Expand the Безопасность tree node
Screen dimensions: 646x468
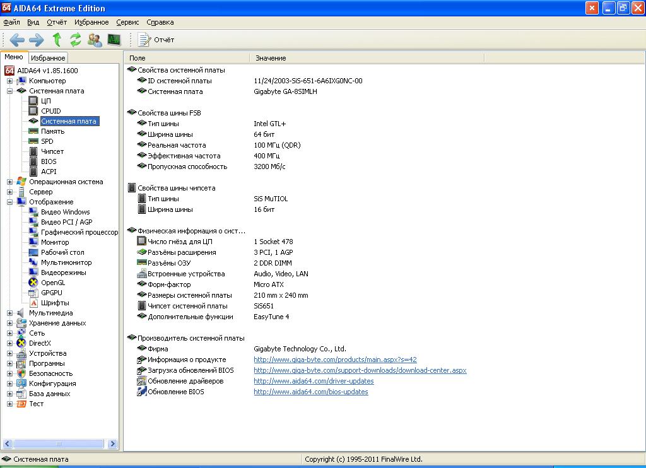(9, 373)
